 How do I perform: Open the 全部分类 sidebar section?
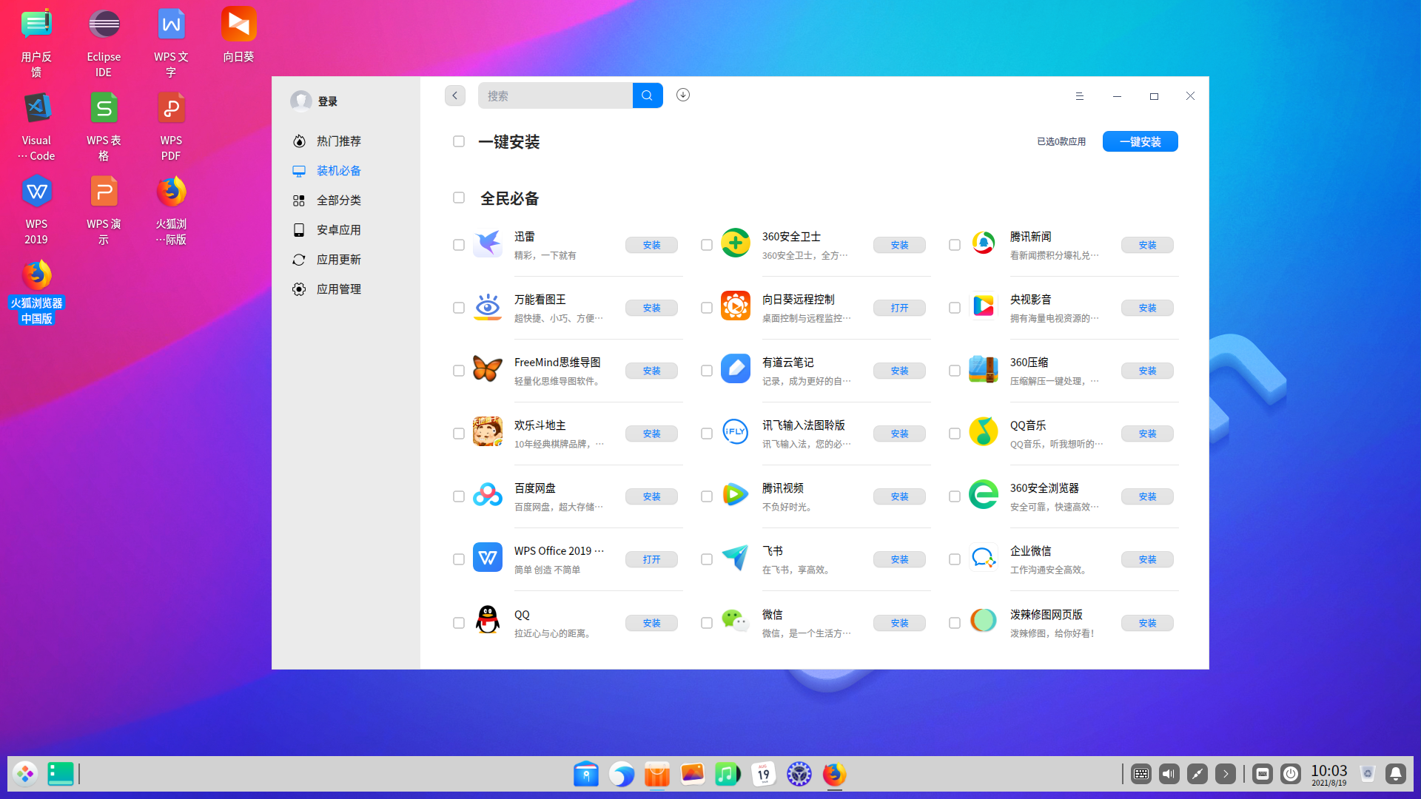(x=338, y=200)
